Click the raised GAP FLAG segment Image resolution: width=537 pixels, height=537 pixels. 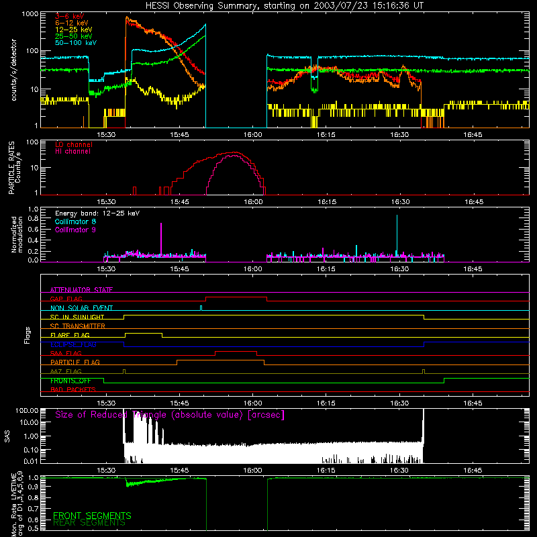[236, 297]
